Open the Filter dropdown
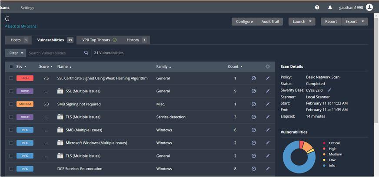379x177 pixels. click(16, 53)
